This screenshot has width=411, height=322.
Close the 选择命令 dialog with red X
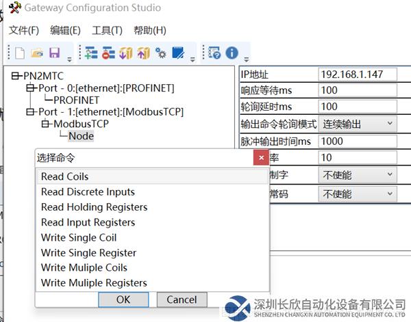click(x=260, y=159)
